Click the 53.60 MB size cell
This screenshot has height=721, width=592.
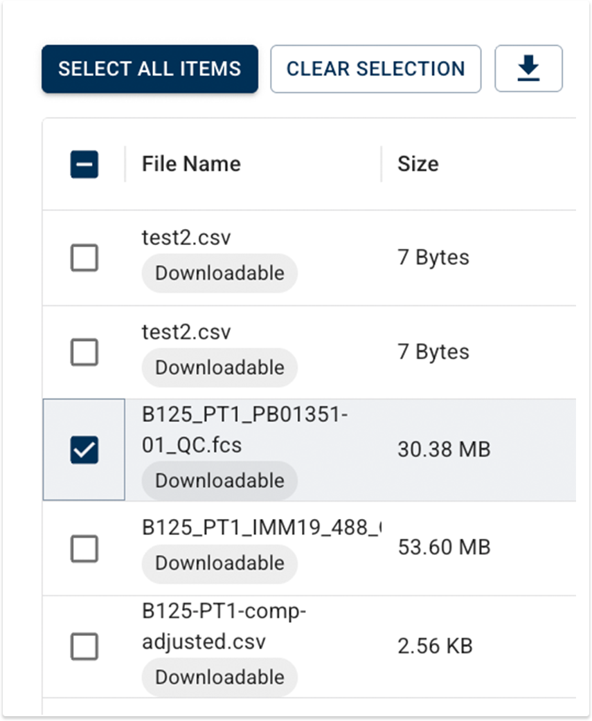pos(444,547)
